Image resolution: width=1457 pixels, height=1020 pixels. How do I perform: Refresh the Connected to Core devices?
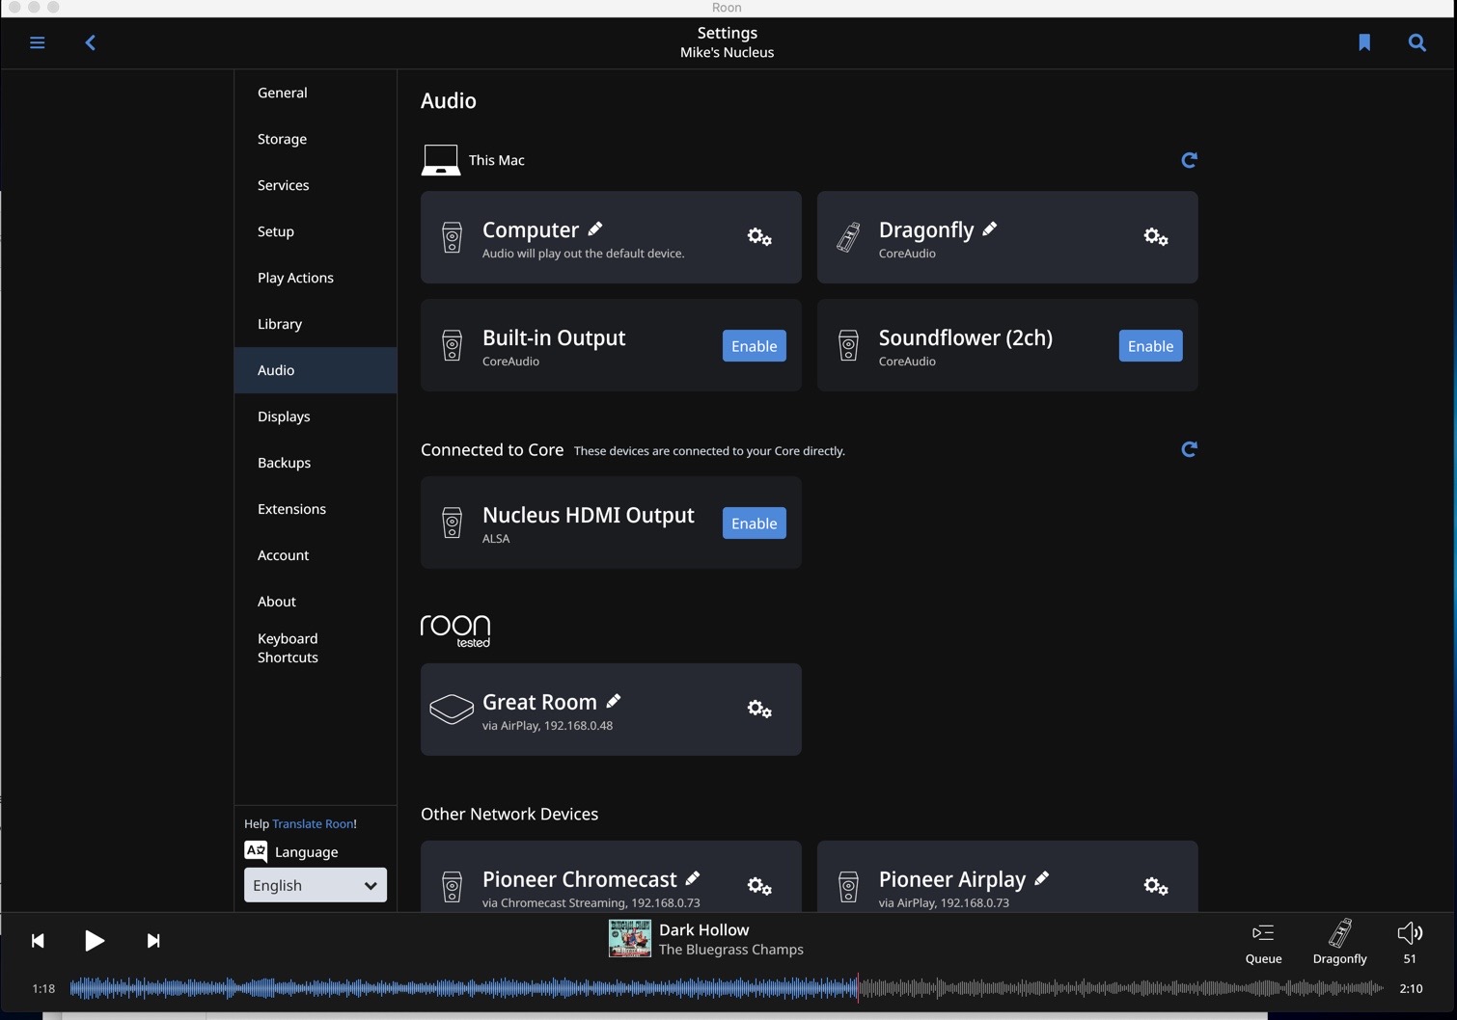pos(1189,449)
